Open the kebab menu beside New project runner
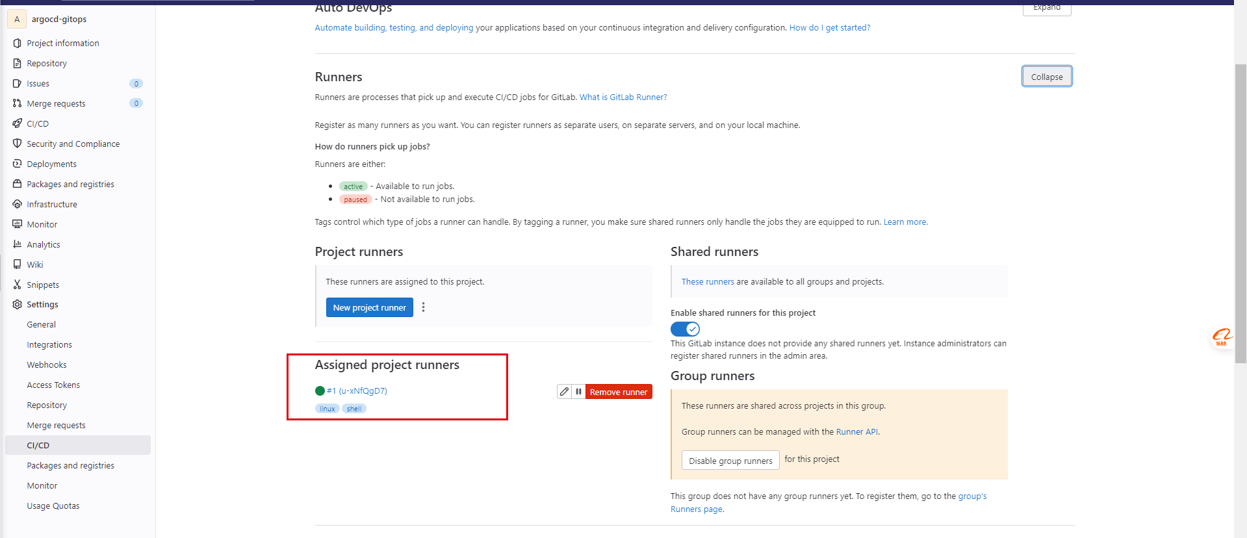1247x538 pixels. click(x=423, y=307)
